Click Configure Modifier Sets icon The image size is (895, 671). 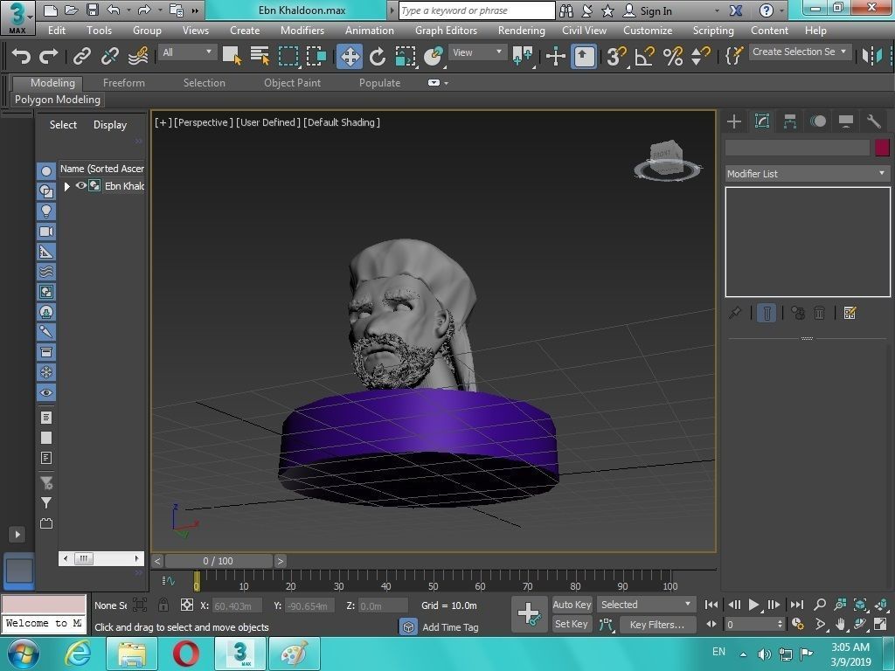[850, 313]
